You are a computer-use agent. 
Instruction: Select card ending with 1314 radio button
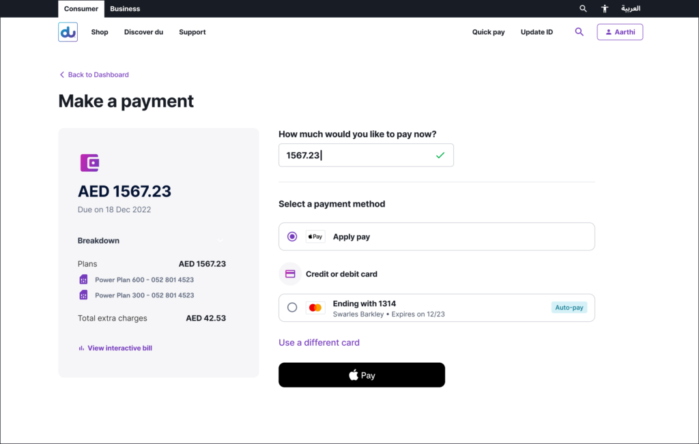(x=292, y=308)
